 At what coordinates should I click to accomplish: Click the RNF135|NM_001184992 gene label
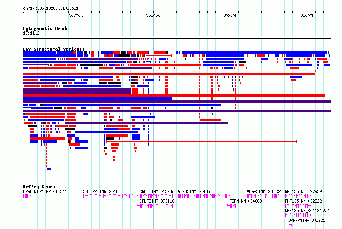307,211
